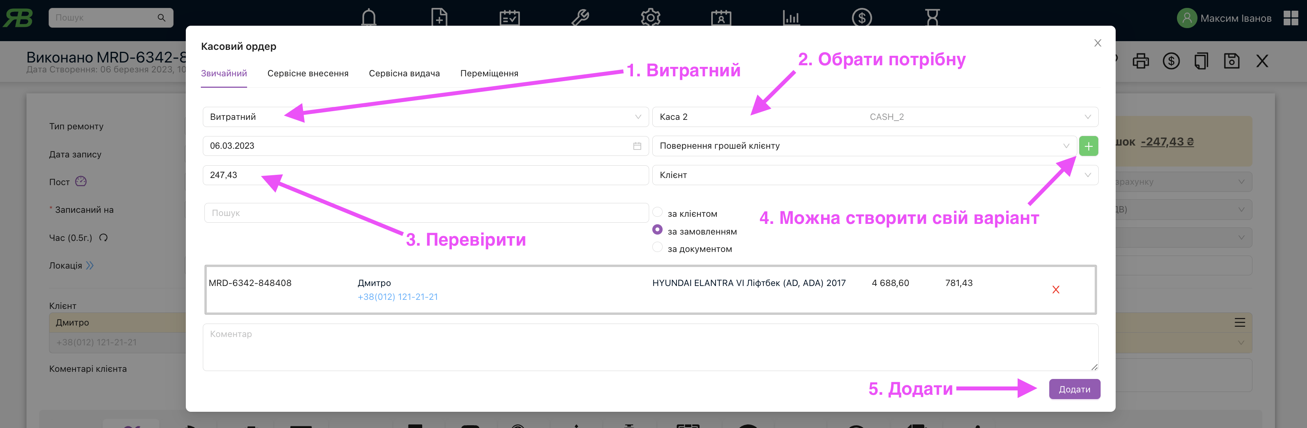Click phone number link +38(012) 121-21-21
The height and width of the screenshot is (428, 1307).
point(397,297)
